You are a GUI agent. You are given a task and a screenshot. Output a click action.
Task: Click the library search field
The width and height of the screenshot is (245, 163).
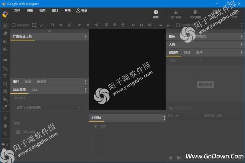[x=205, y=108]
